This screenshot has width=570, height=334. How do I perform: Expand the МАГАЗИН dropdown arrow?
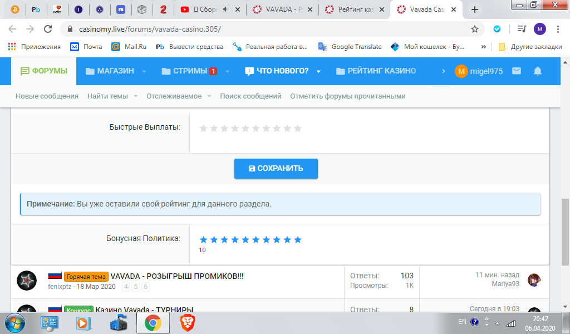(144, 71)
